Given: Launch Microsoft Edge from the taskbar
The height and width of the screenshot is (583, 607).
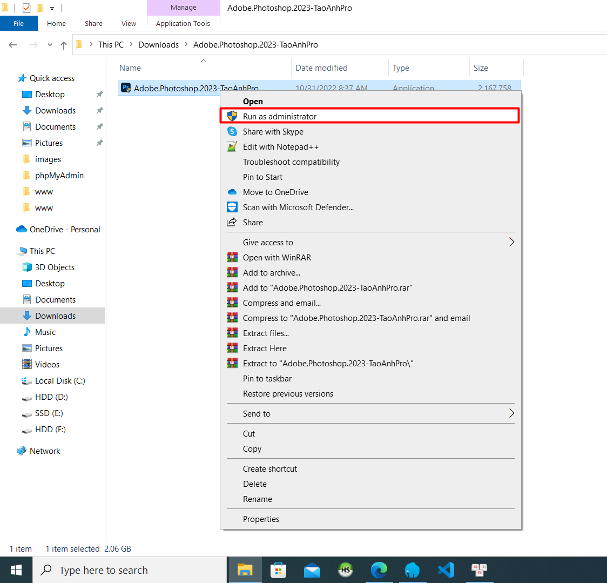Looking at the screenshot, I should point(379,570).
